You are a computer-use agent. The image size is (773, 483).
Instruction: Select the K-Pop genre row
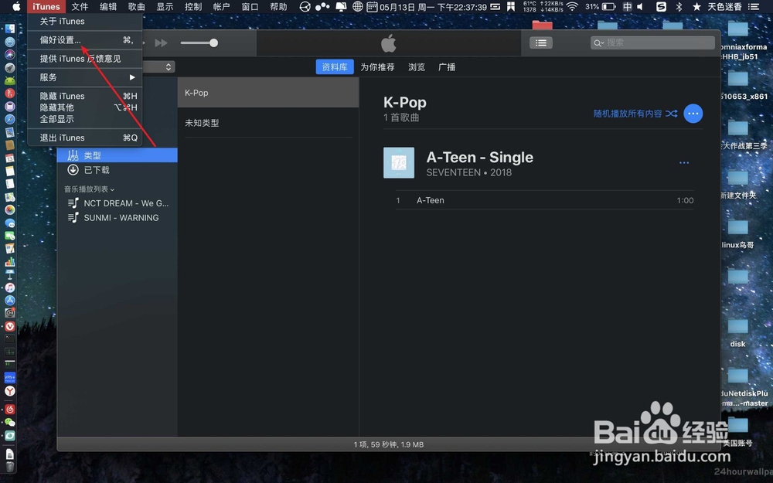click(268, 93)
